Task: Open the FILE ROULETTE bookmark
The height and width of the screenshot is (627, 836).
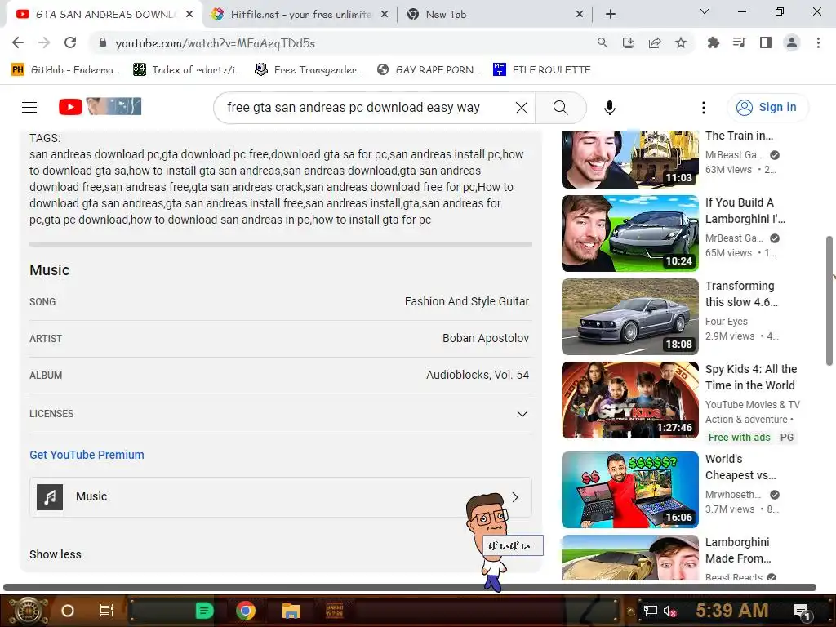Action: (542, 70)
